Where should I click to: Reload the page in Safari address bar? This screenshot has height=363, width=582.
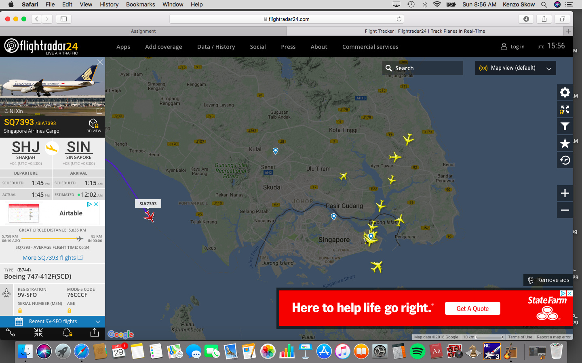pyautogui.click(x=399, y=19)
